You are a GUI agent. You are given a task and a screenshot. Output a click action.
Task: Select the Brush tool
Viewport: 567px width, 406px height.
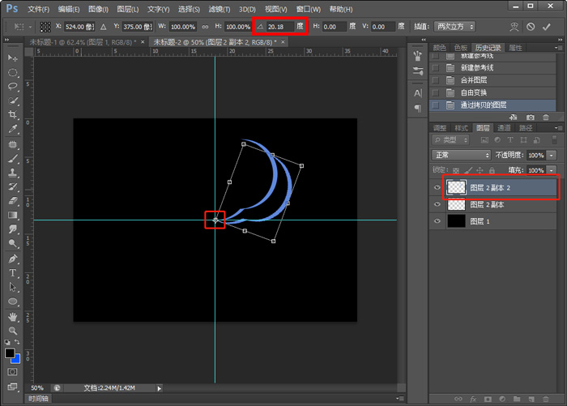click(13, 159)
